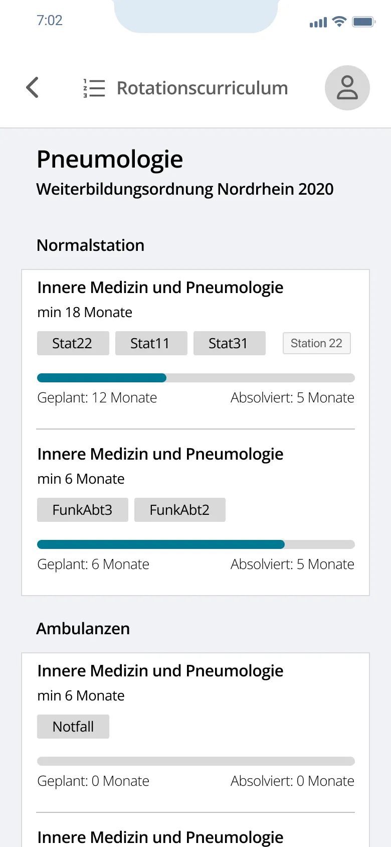Tap the back arrow icon
This screenshot has width=391, height=847.
(33, 88)
